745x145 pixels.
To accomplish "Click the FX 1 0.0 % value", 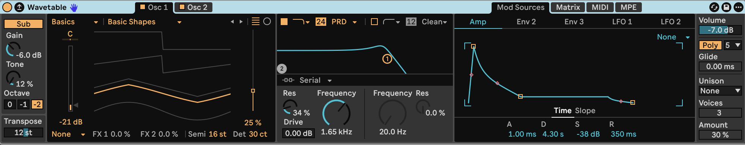I will (120, 134).
